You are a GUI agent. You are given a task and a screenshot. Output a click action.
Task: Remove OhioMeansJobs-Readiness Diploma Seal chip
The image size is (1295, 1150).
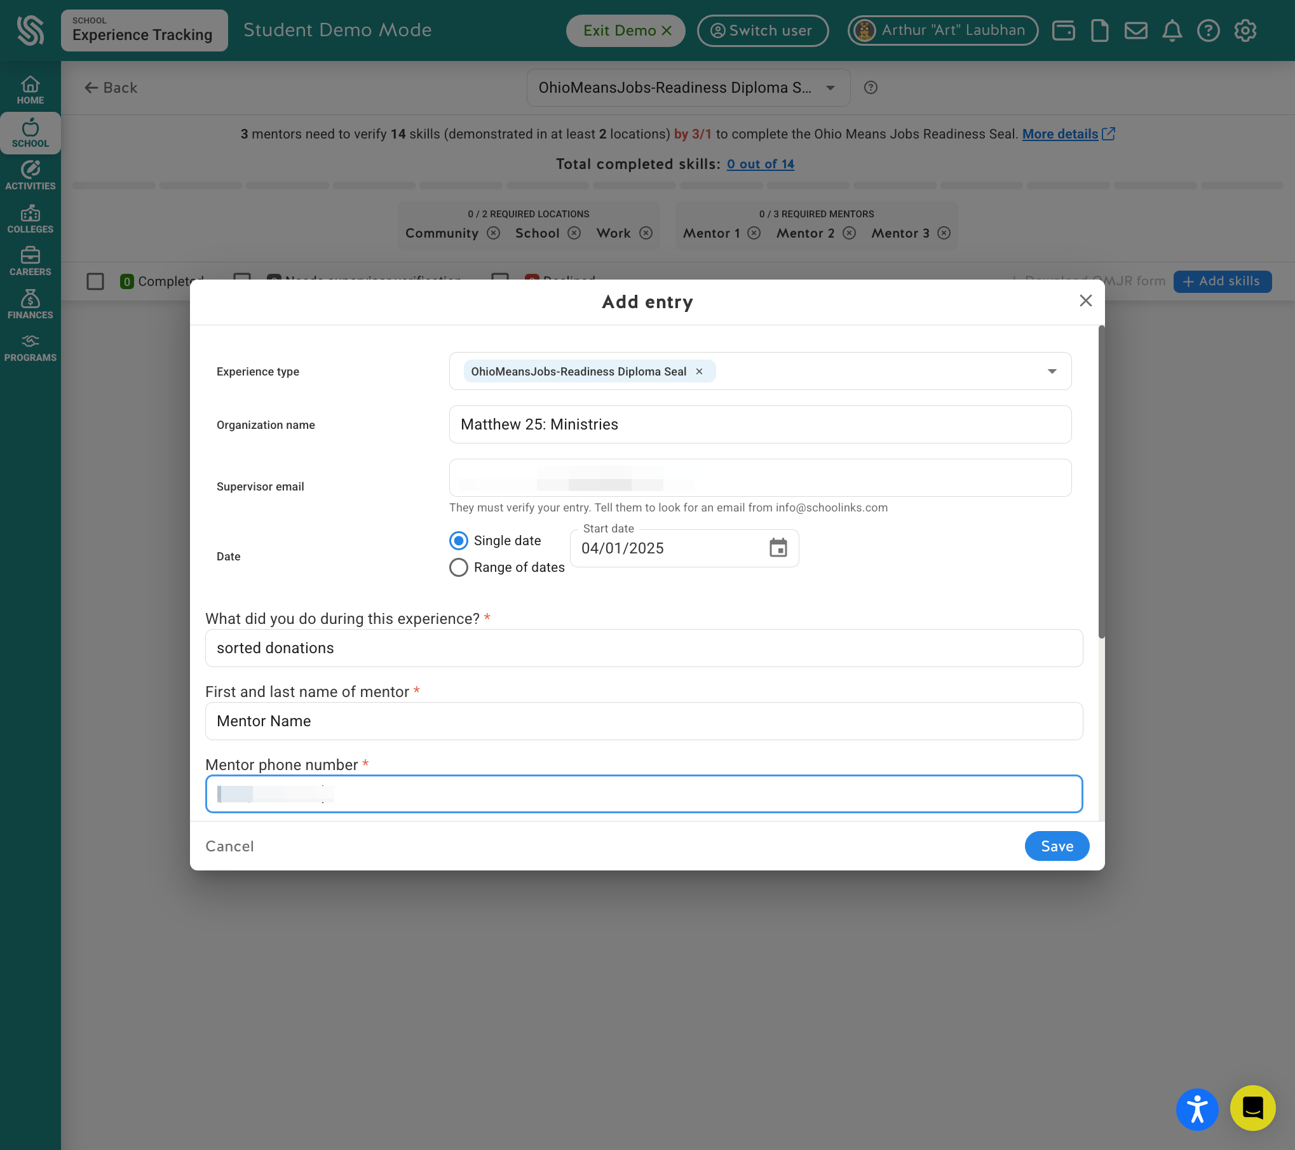pos(699,372)
